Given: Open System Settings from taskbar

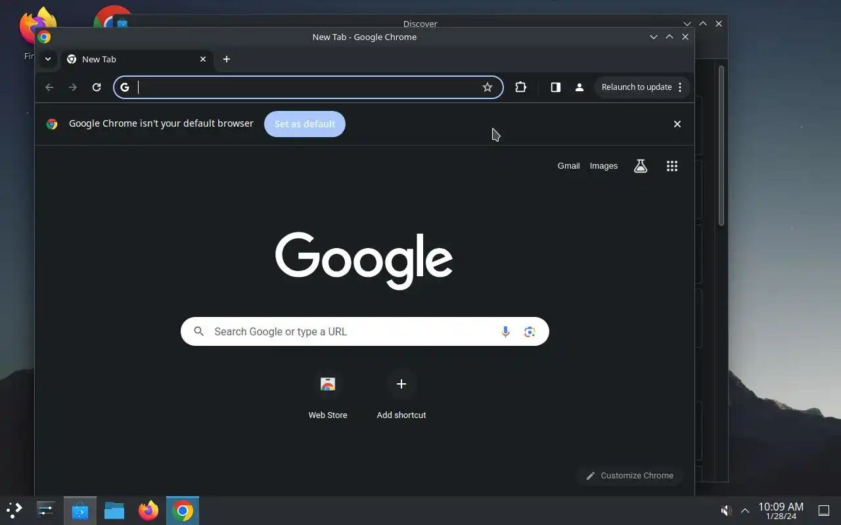Looking at the screenshot, I should (46, 511).
